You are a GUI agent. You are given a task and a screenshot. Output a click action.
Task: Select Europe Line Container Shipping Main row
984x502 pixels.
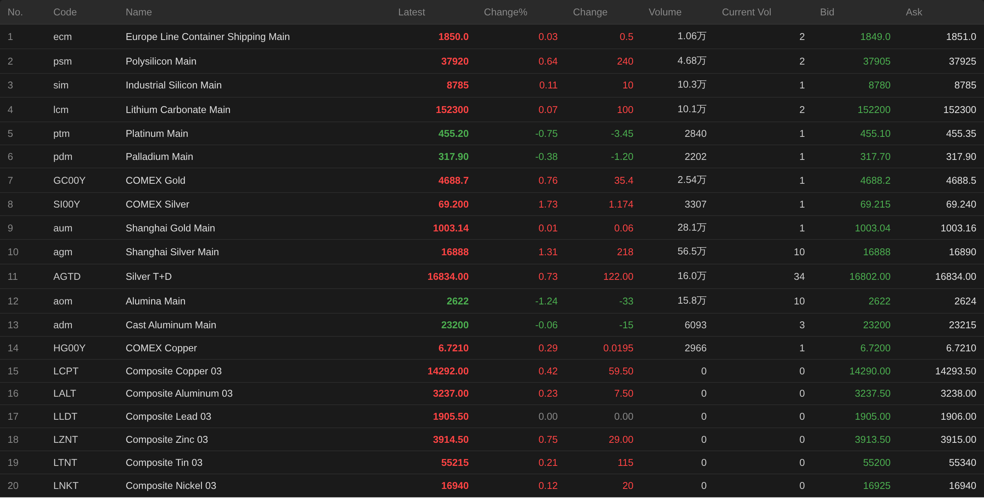(492, 37)
